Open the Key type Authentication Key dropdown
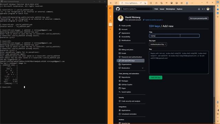This screenshot has width=220, height=124. pyautogui.click(x=158, y=44)
